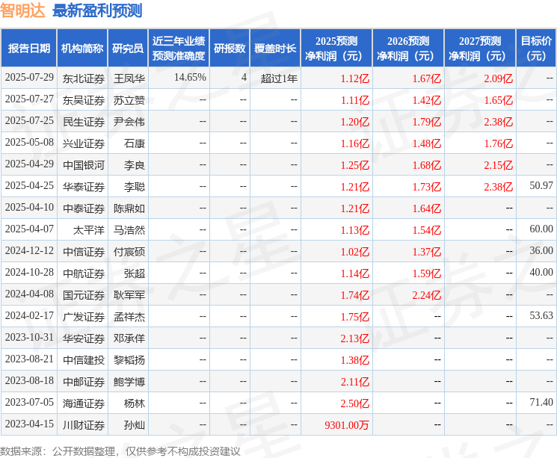The image size is (557, 458).
Task: Select the 报告日期 column header
Action: [x=28, y=49]
